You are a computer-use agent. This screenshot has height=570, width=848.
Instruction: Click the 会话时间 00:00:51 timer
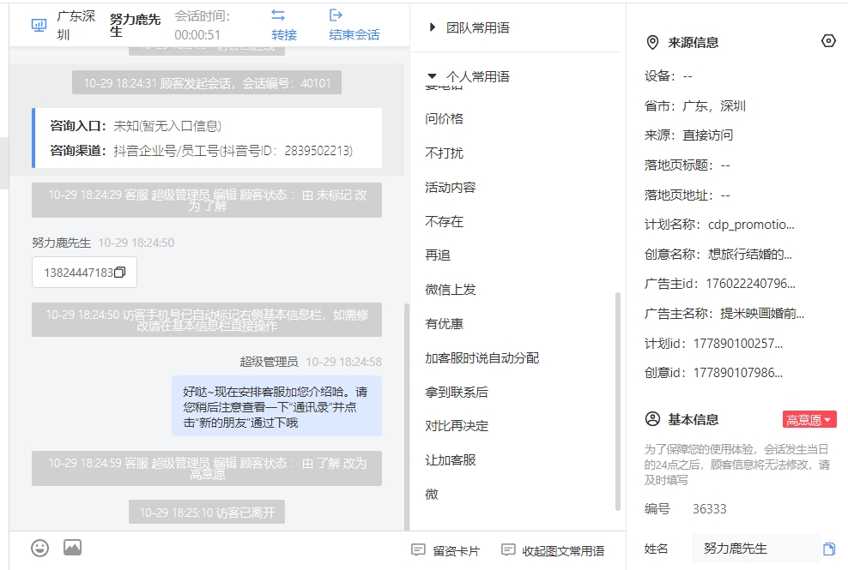pyautogui.click(x=202, y=26)
